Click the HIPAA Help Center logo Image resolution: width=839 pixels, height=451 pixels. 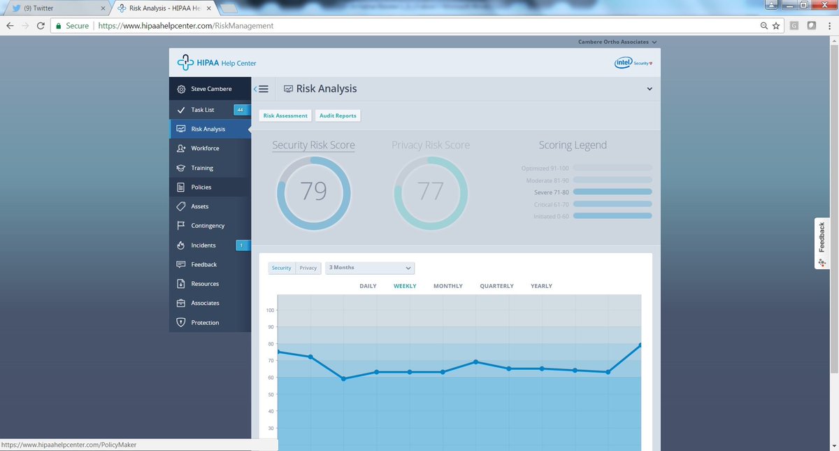217,63
